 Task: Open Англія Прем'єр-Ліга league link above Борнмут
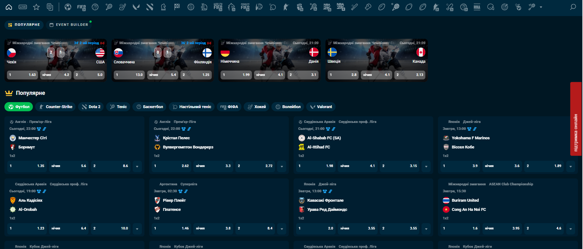click(33, 122)
